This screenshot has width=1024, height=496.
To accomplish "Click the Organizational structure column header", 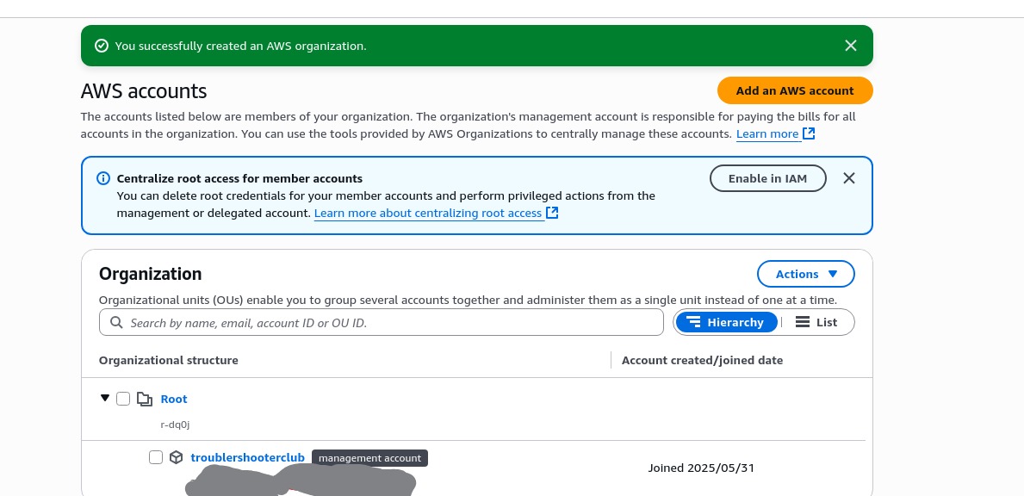I will (169, 360).
